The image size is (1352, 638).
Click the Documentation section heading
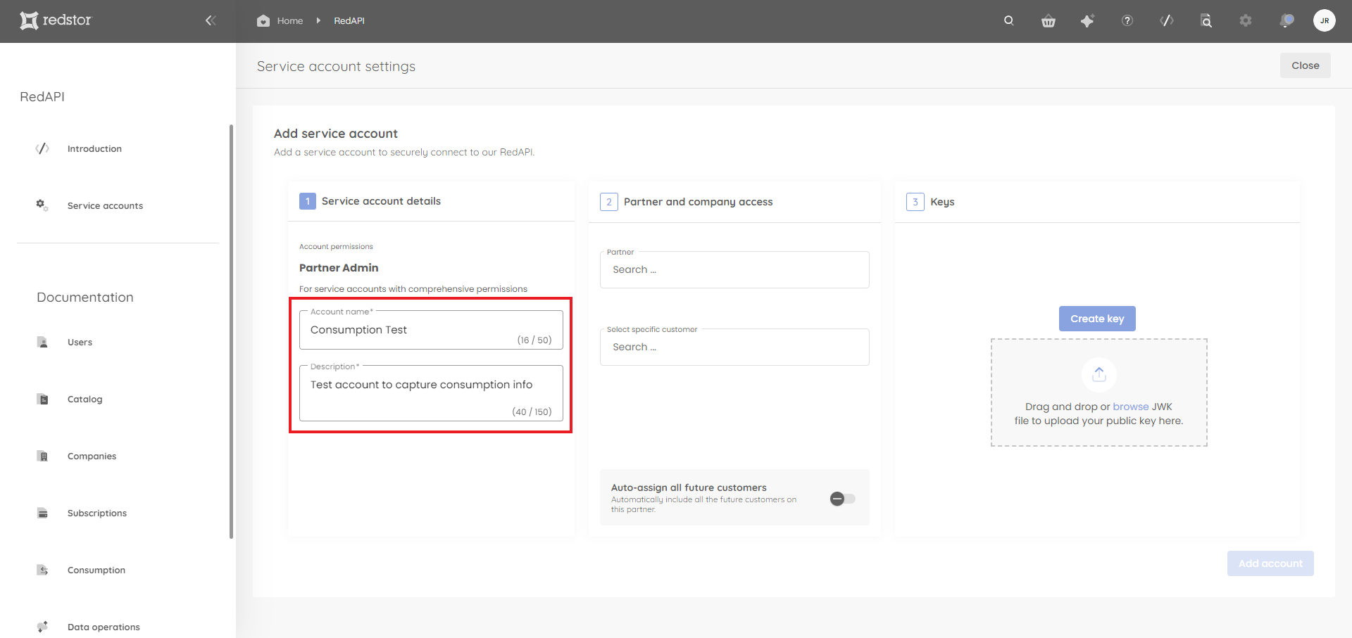pos(85,298)
